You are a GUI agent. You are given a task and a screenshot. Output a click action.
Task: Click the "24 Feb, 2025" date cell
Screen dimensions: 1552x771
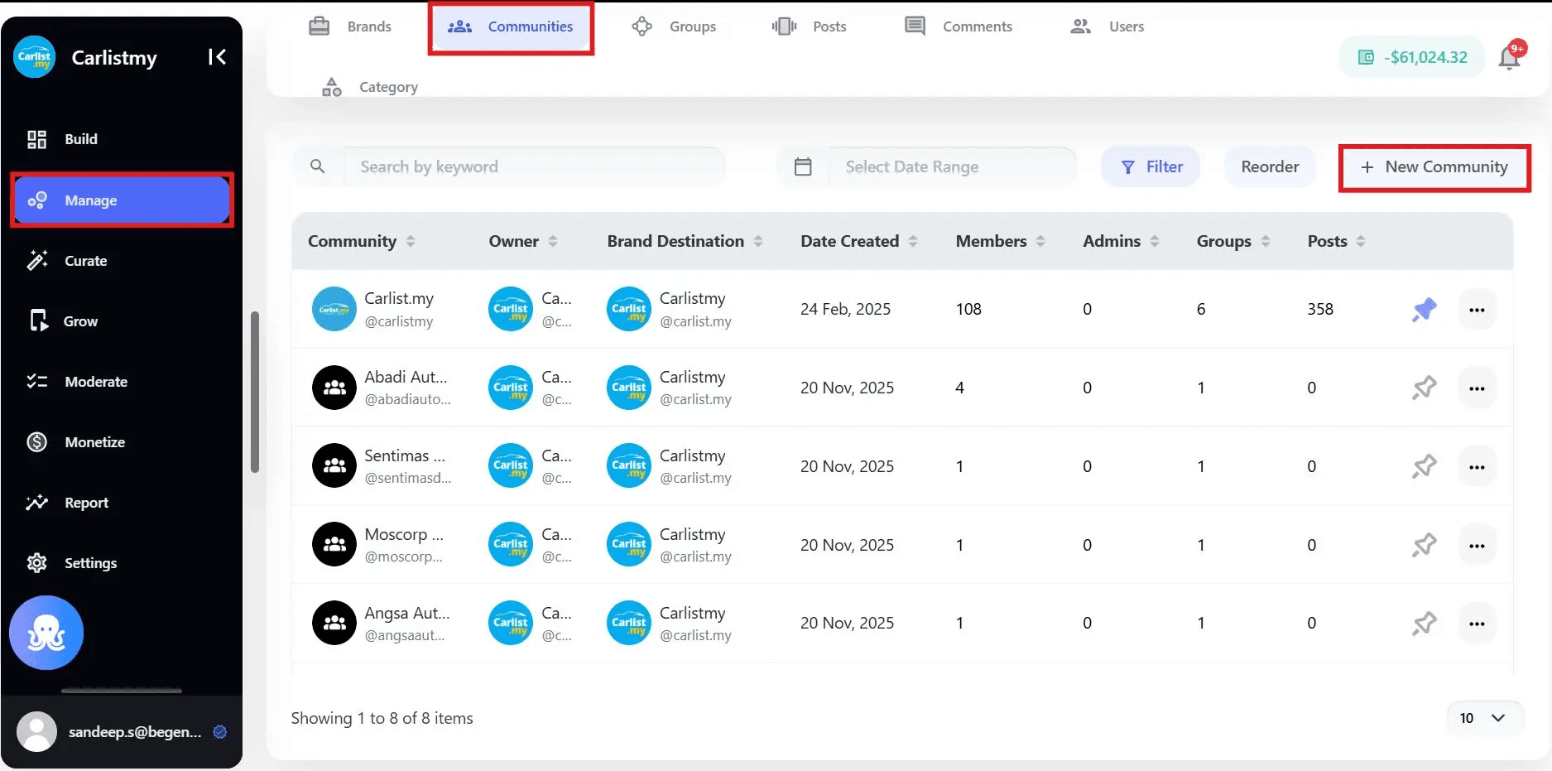pos(845,309)
